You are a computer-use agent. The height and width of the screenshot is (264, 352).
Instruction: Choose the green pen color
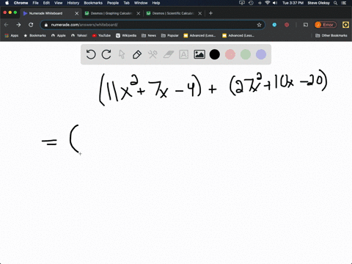tap(246, 54)
